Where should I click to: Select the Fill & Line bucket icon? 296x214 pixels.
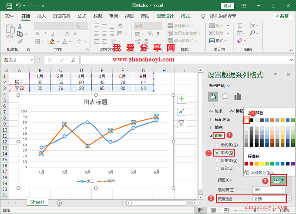[213, 97]
